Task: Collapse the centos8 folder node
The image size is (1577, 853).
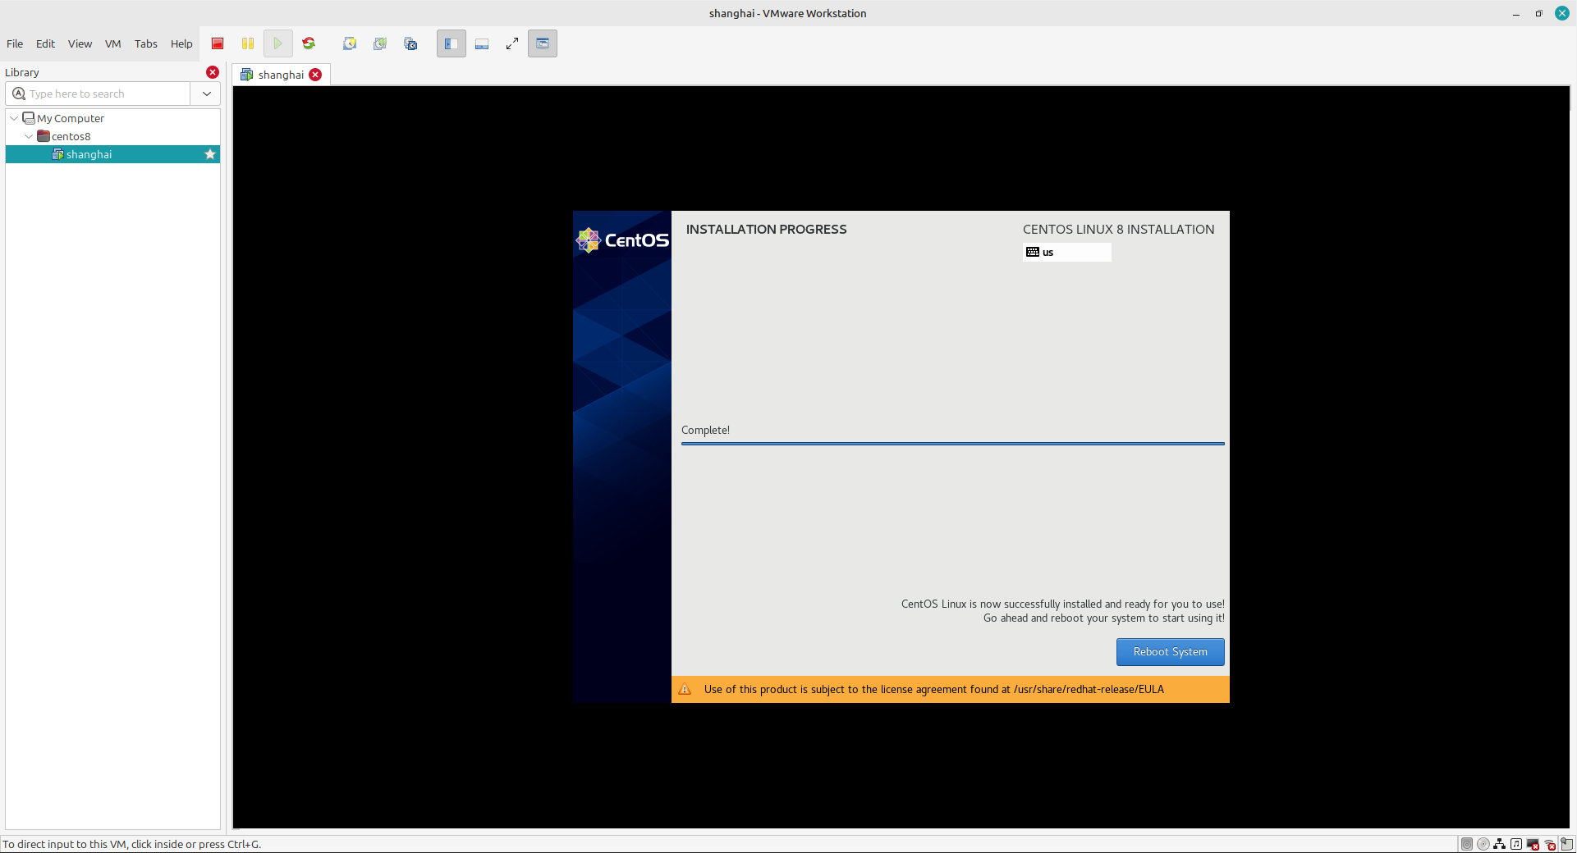Action: 29,136
